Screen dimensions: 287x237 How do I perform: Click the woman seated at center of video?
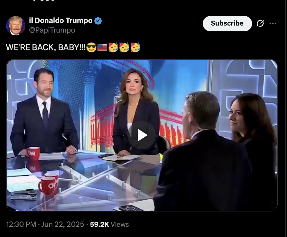click(x=135, y=112)
